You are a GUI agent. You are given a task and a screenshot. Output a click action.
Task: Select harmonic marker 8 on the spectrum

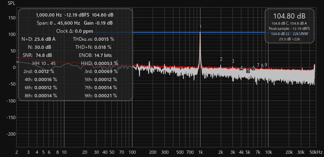(262, 66)
